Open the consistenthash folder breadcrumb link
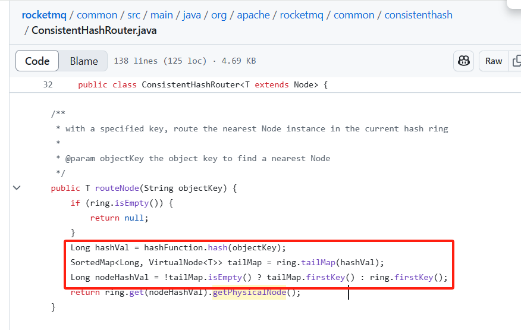Screen dimensions: 521x330 tap(418, 15)
